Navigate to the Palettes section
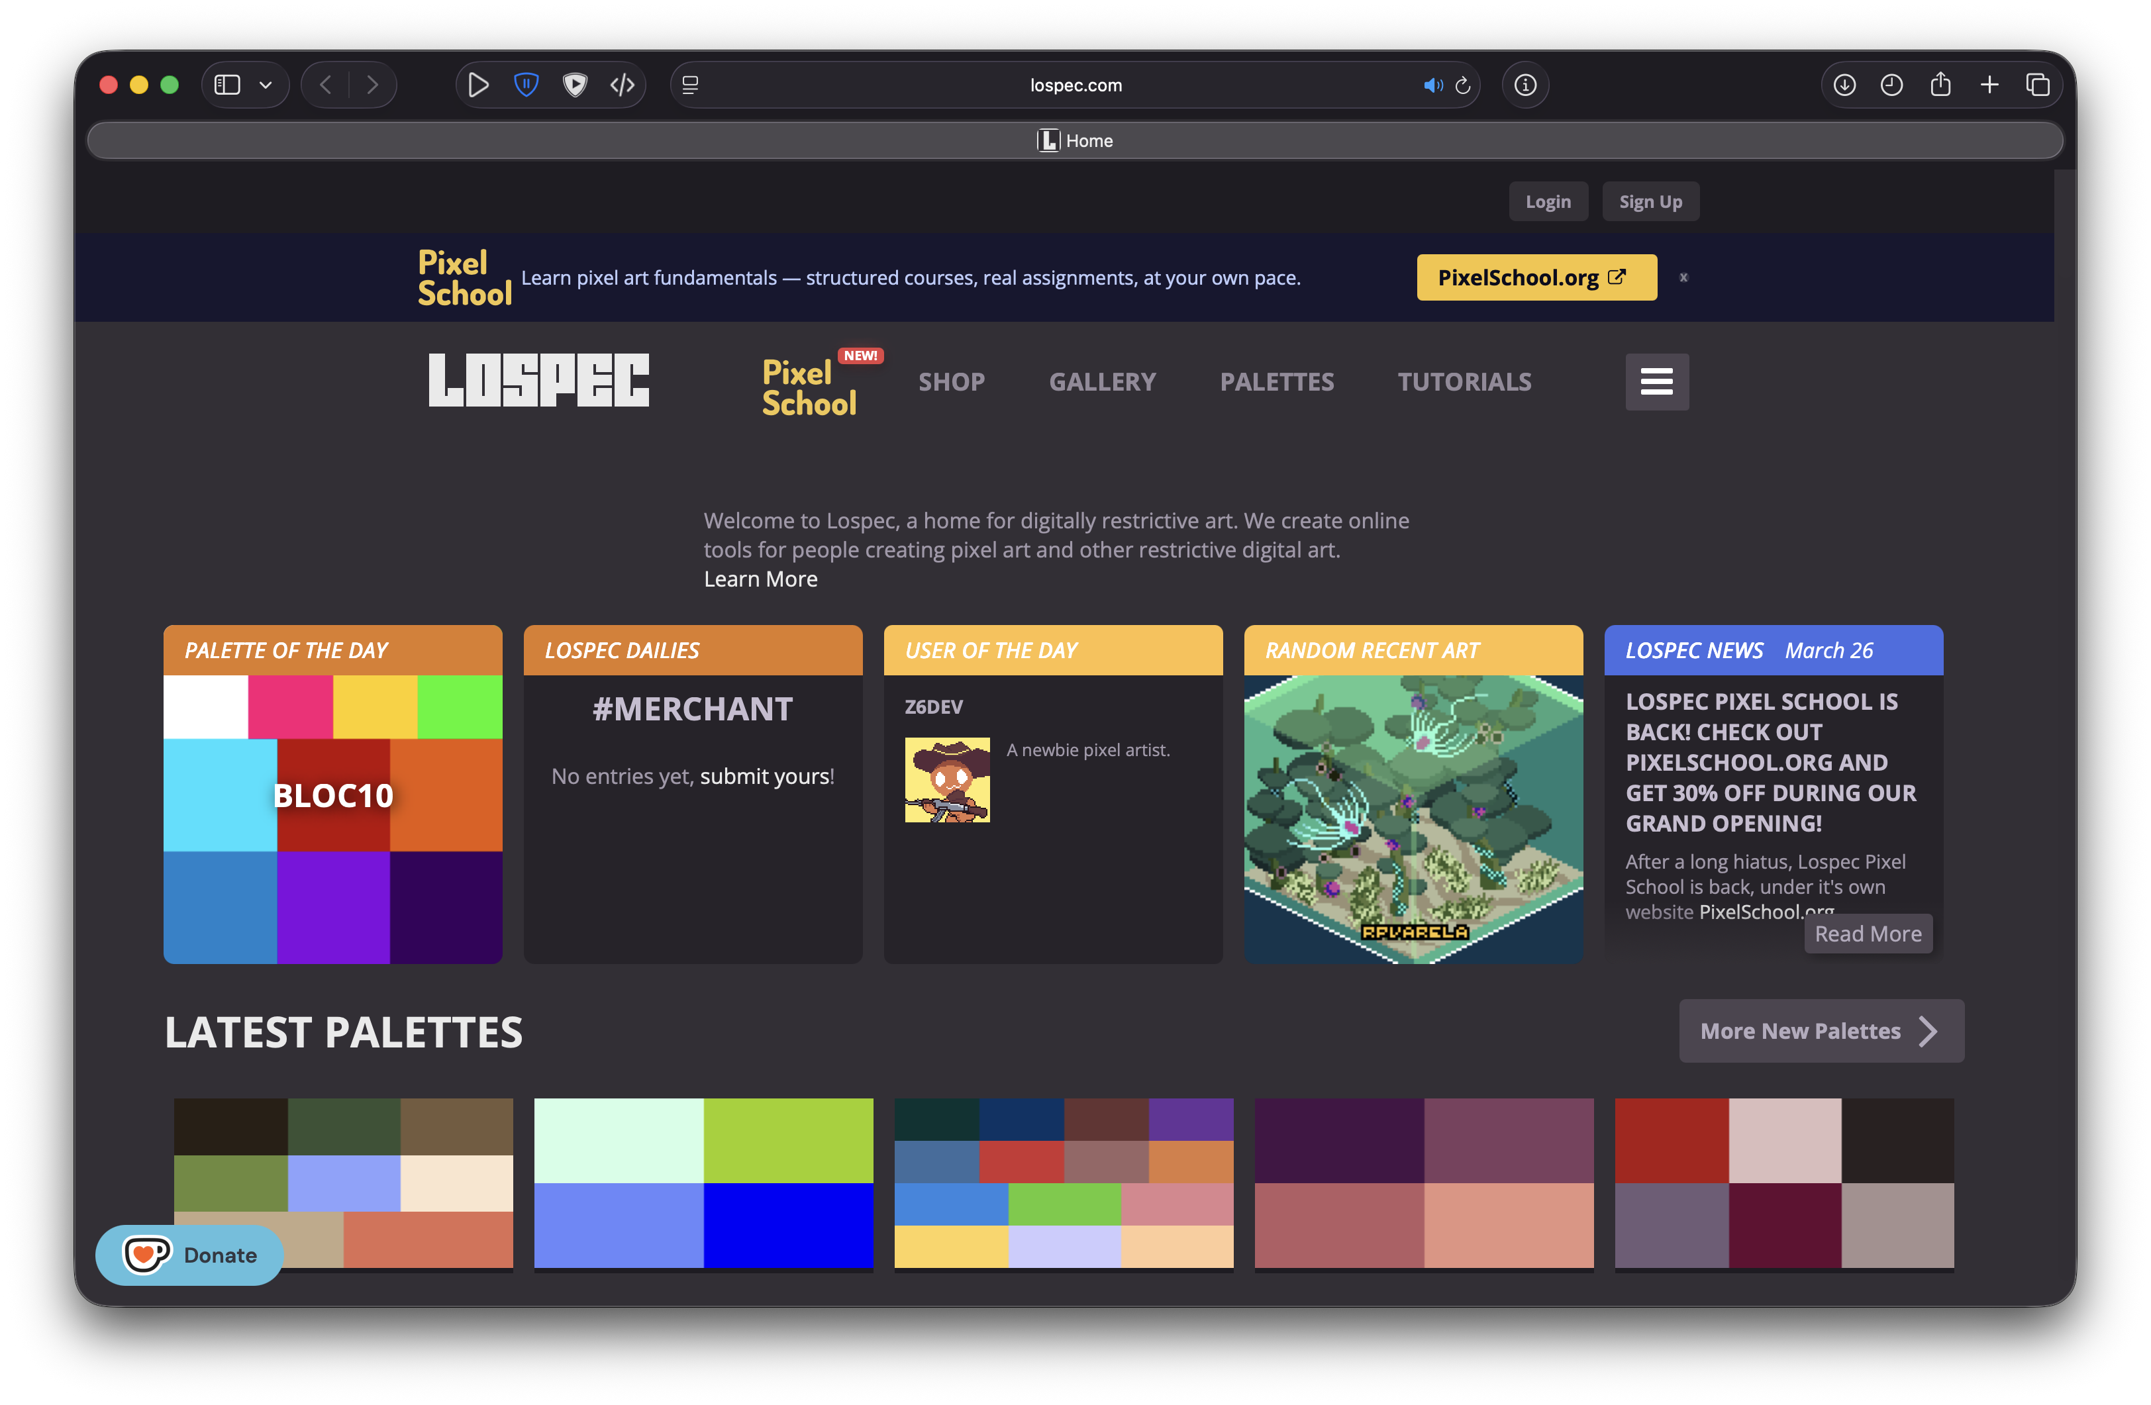This screenshot has height=1405, width=2151. tap(1277, 382)
